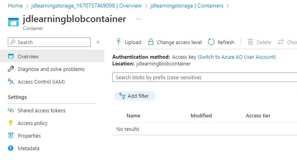Click the padlock icon for access level
Image resolution: width=297 pixels, height=160 pixels.
[x=151, y=42]
